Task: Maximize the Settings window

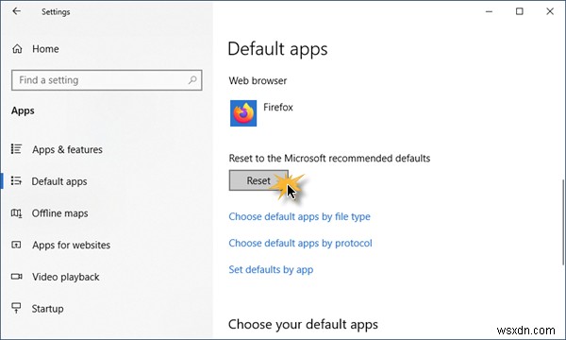Action: (519, 11)
